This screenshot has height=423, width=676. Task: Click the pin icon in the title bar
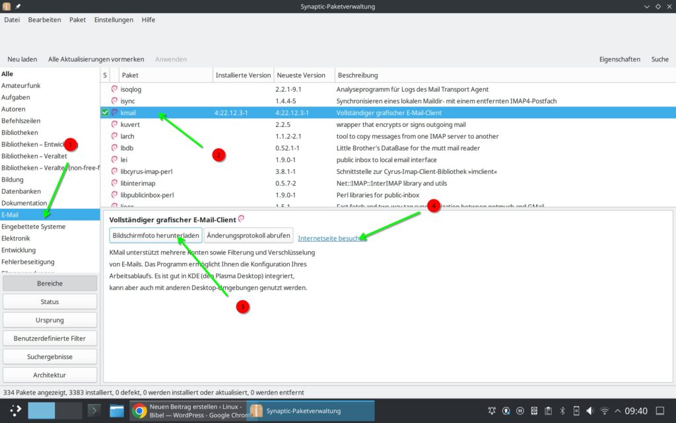pos(18,7)
